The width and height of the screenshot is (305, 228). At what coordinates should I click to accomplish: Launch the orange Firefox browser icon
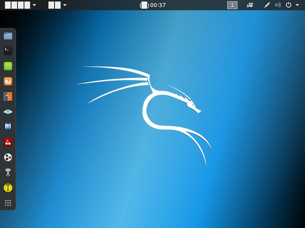pyautogui.click(x=8, y=81)
